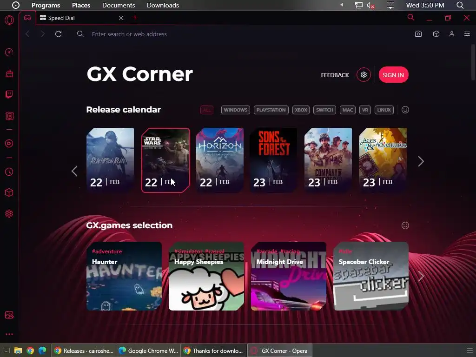Show more GX.games with right chevron
This screenshot has height=357, width=476.
421,276
